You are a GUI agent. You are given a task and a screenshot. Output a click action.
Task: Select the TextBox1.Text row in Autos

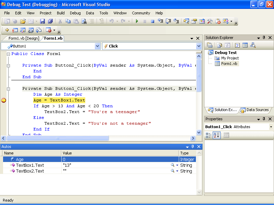click(30, 165)
